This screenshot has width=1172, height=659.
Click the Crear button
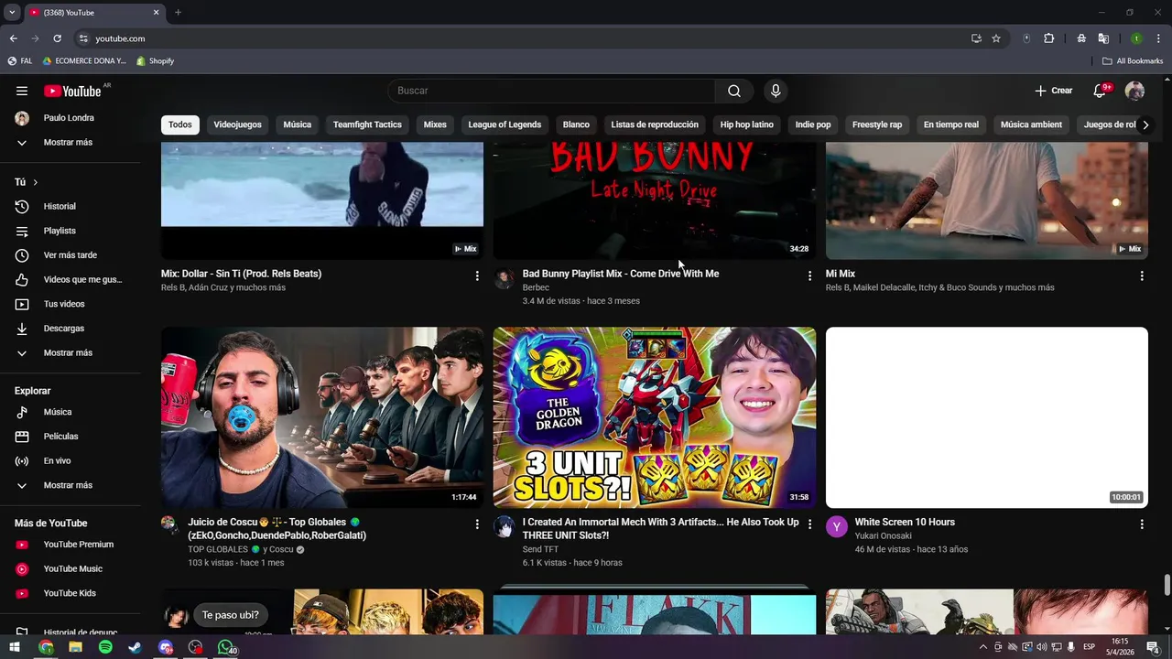pos(1053,91)
